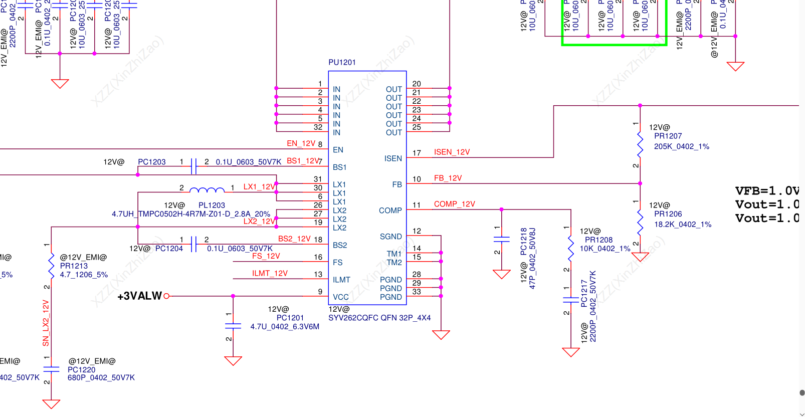Select the EN pin name inside PU1201
Viewport: 805px width, 417px height.
338,150
